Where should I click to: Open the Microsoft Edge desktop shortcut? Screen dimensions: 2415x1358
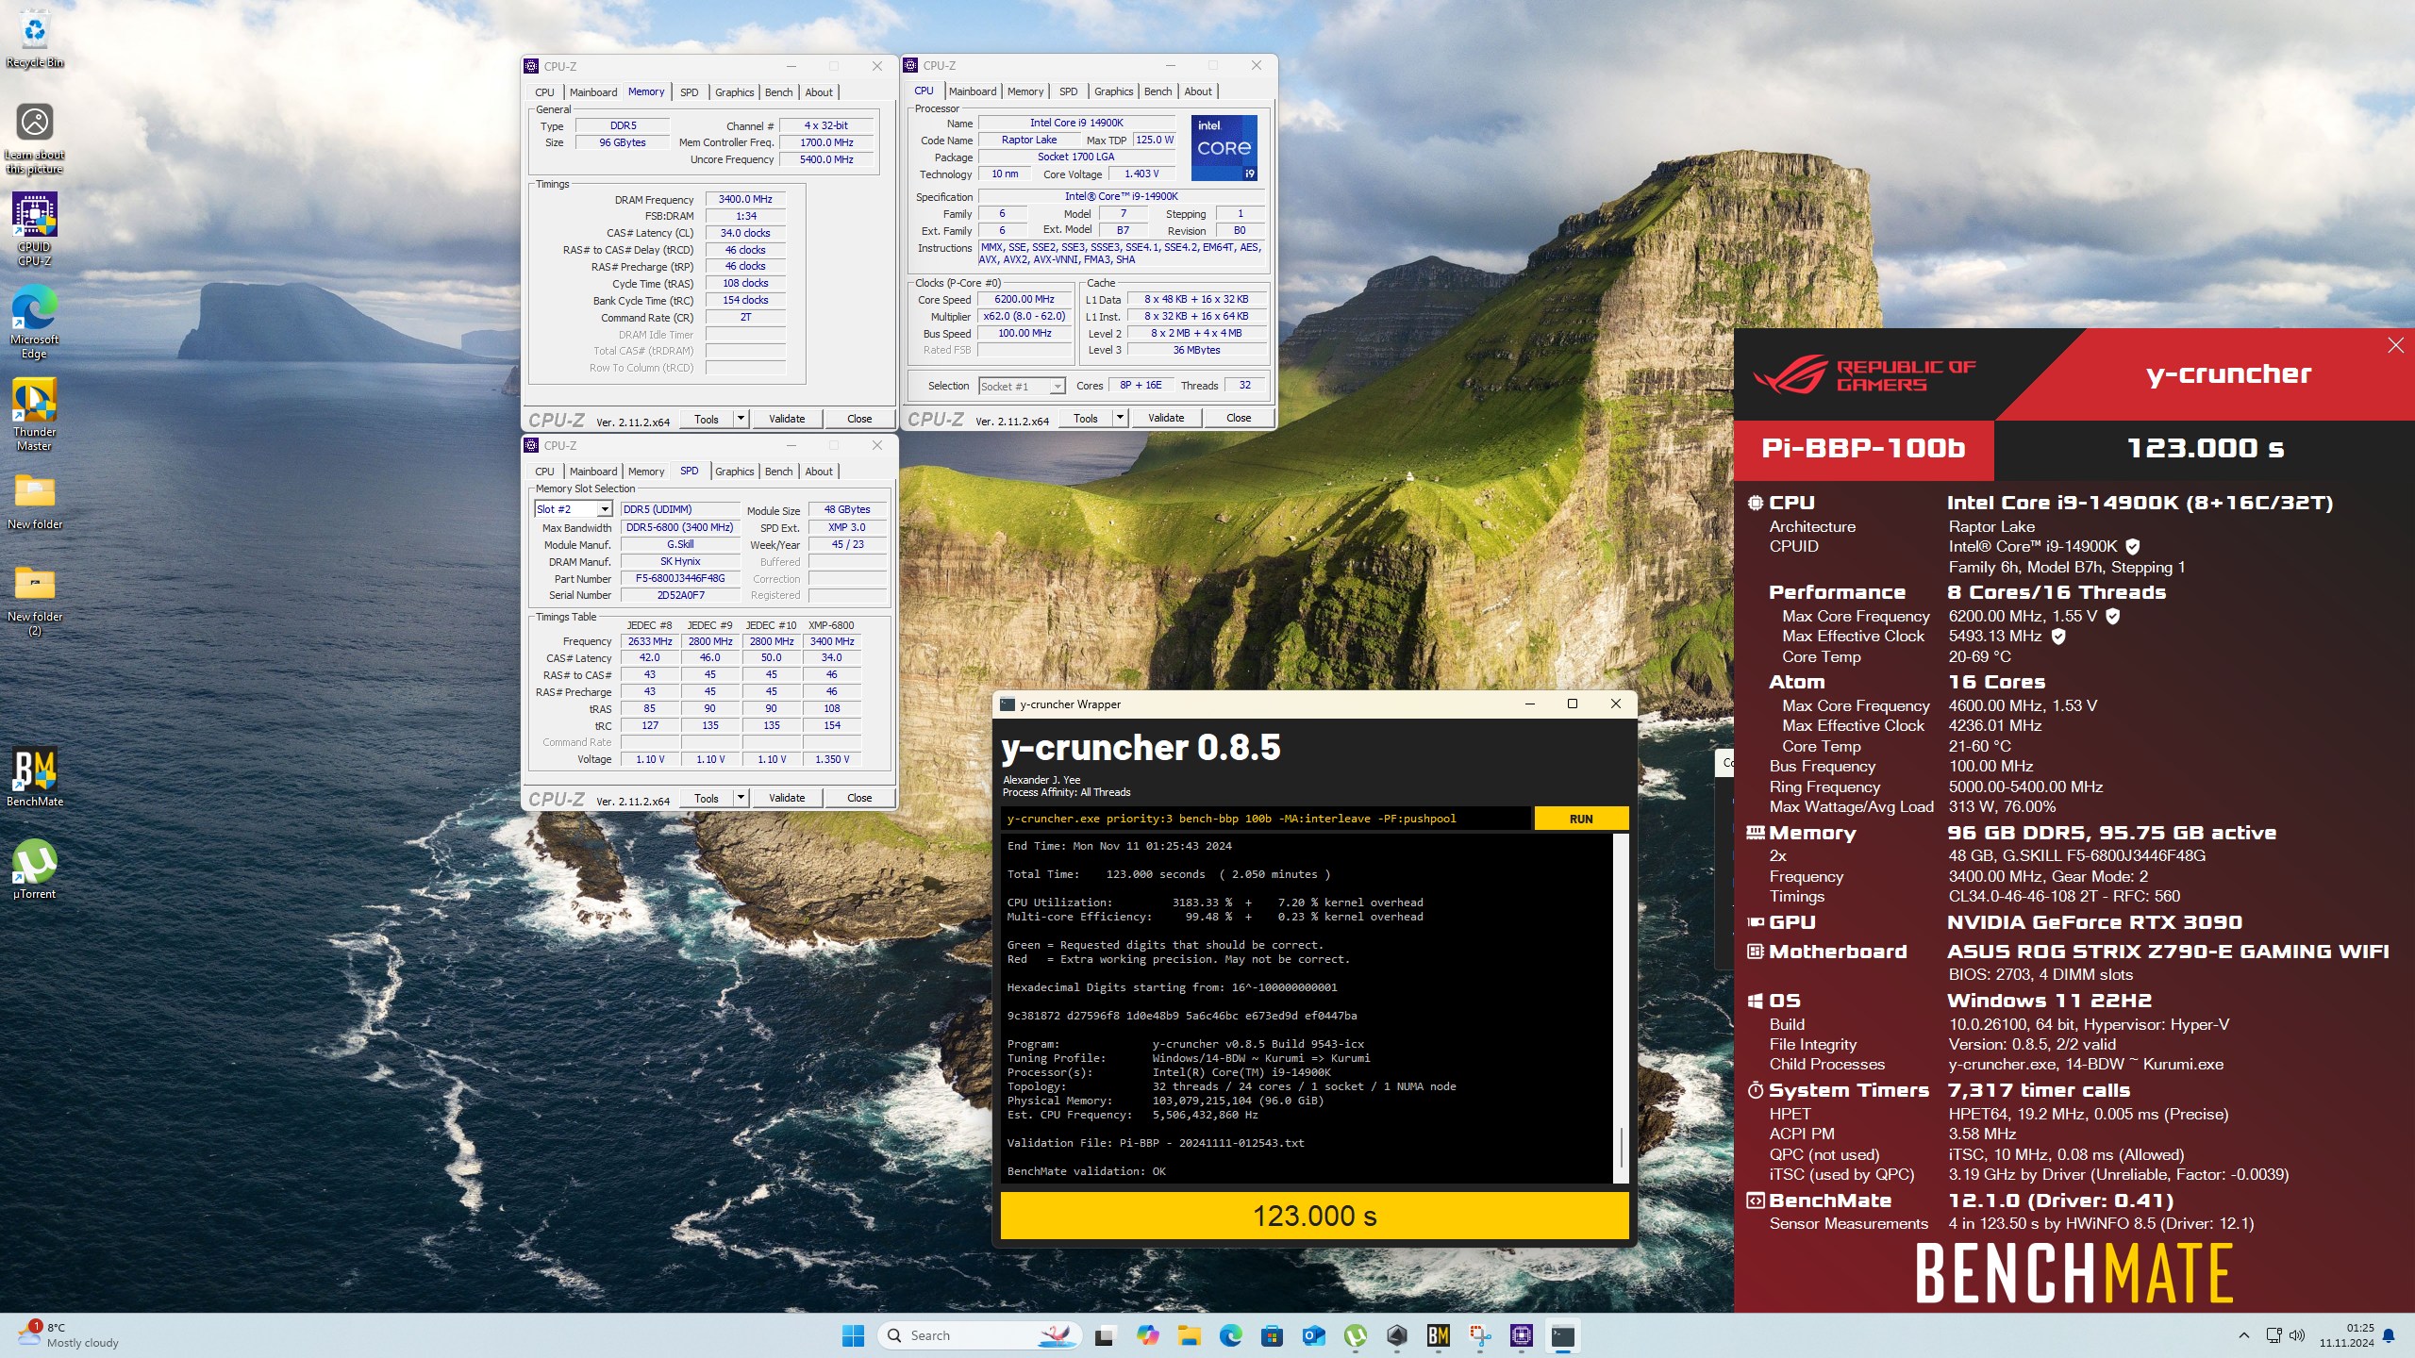(35, 322)
